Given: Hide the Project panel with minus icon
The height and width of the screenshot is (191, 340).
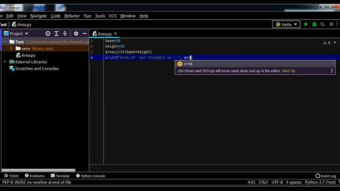Looking at the screenshot, I should 84,33.
